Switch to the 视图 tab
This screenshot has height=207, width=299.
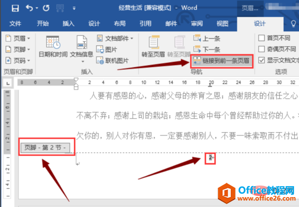222,23
